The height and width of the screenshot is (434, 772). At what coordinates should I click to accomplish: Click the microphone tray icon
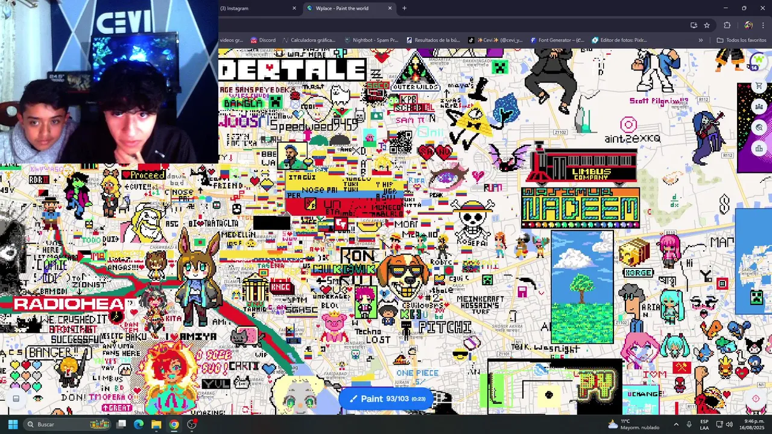689,424
